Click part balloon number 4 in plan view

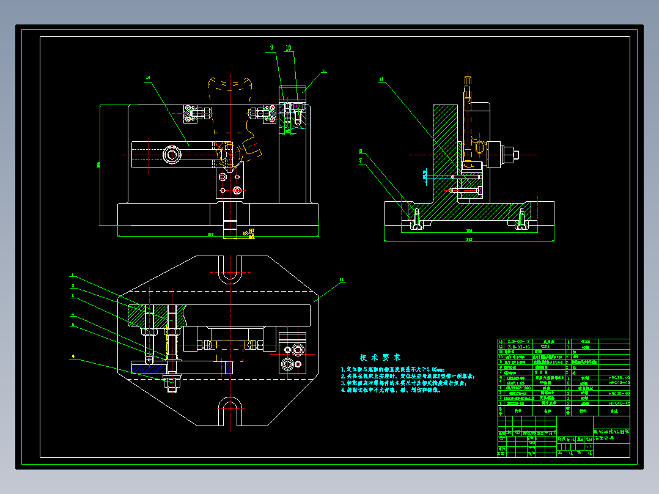(73, 314)
